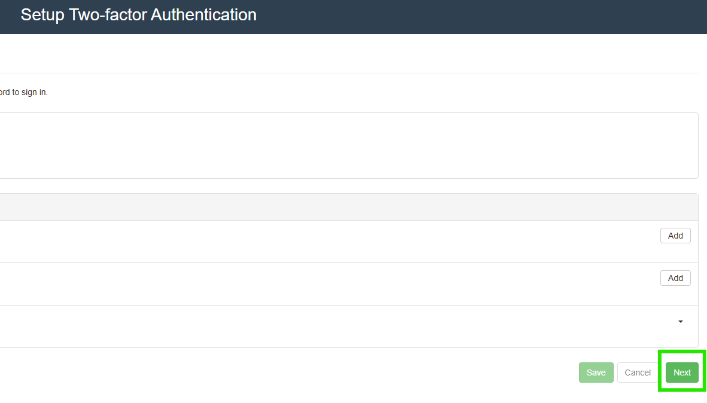Click the thin horizontal divider below the header
Image resolution: width=707 pixels, height=403 pixels.
(347, 74)
